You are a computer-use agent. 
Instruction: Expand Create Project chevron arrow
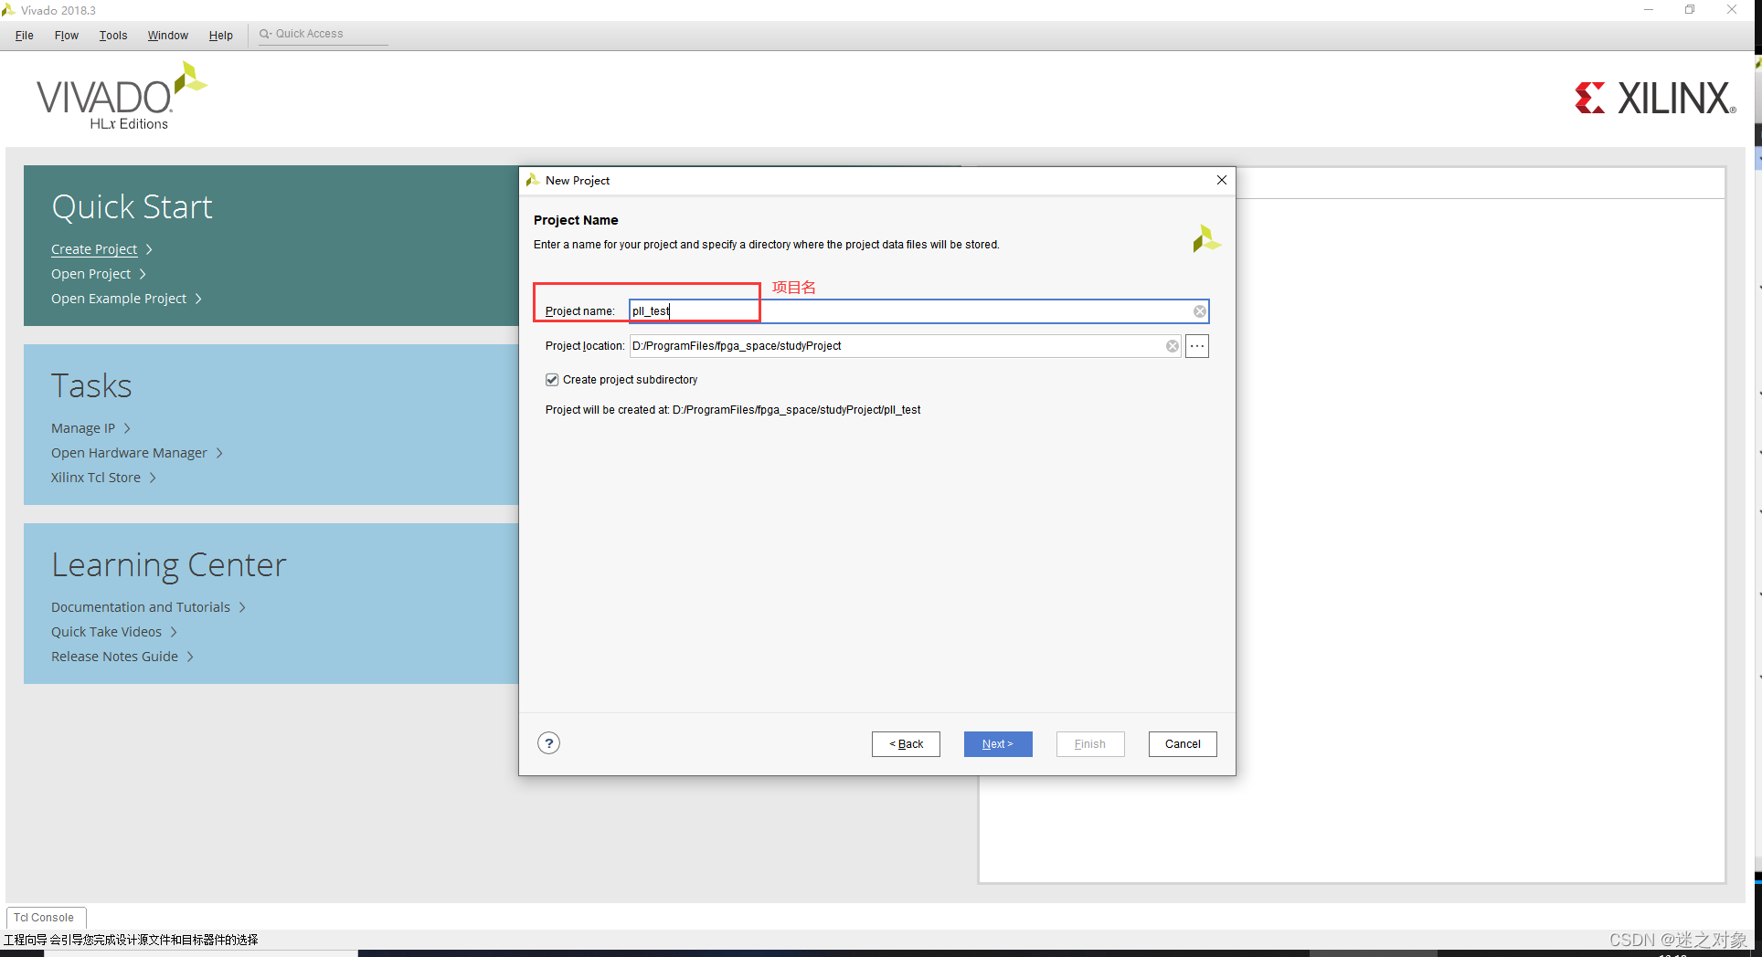point(149,249)
